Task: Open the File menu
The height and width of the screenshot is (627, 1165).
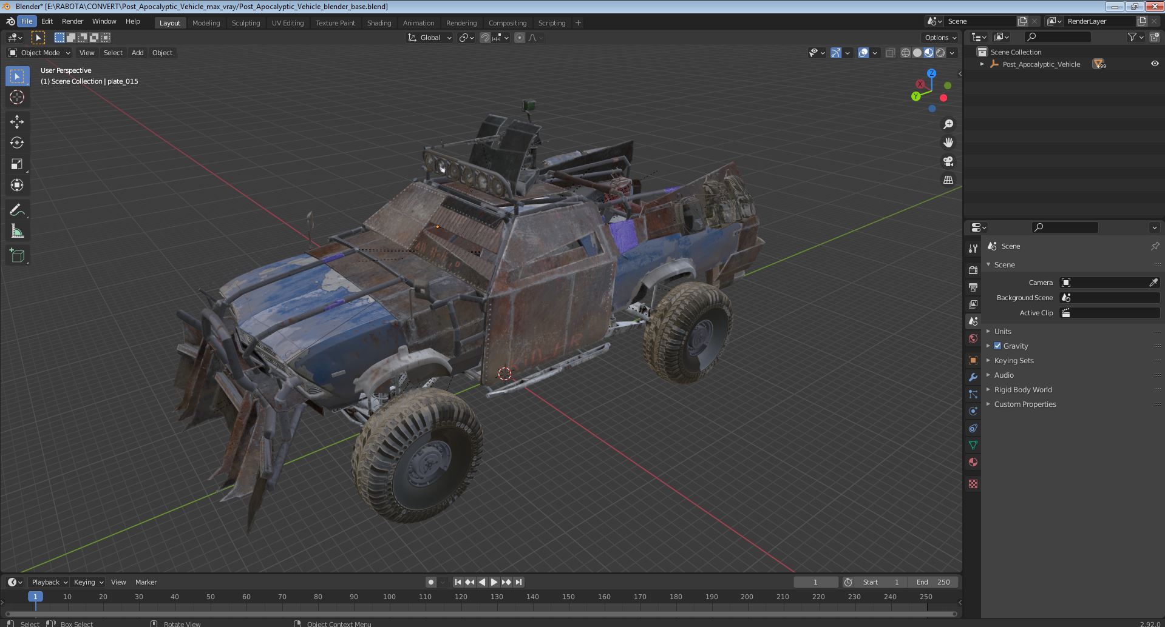Action: tap(27, 21)
